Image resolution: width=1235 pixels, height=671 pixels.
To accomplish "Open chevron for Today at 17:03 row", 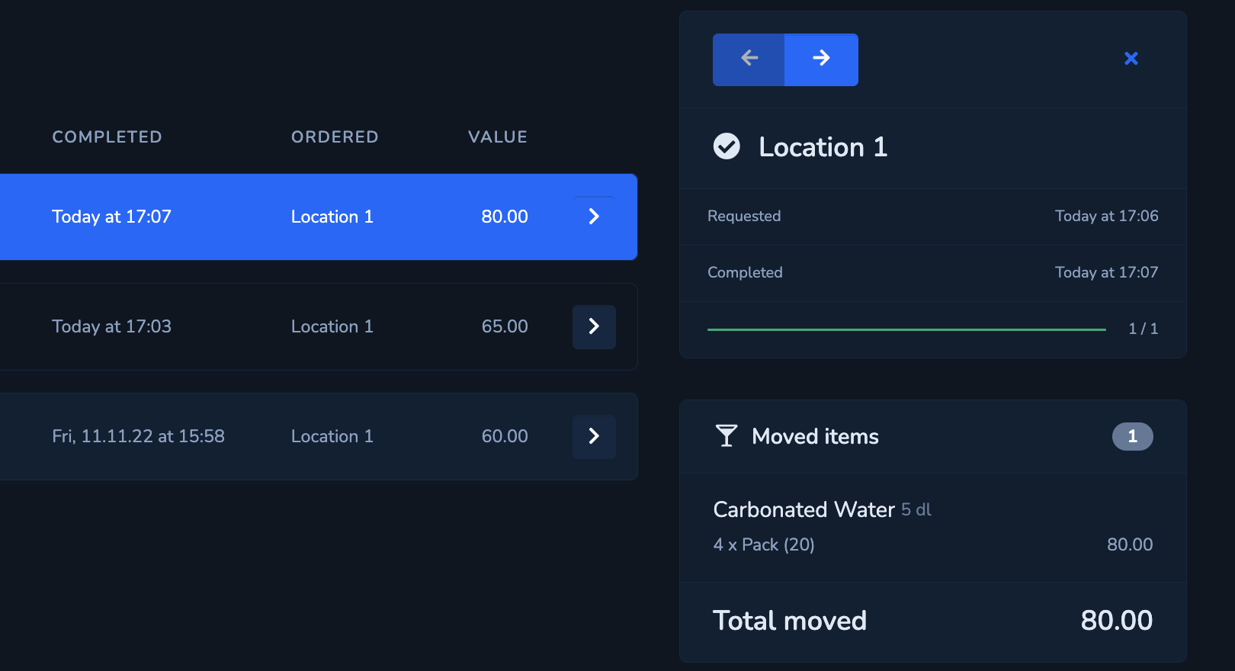I will (594, 327).
